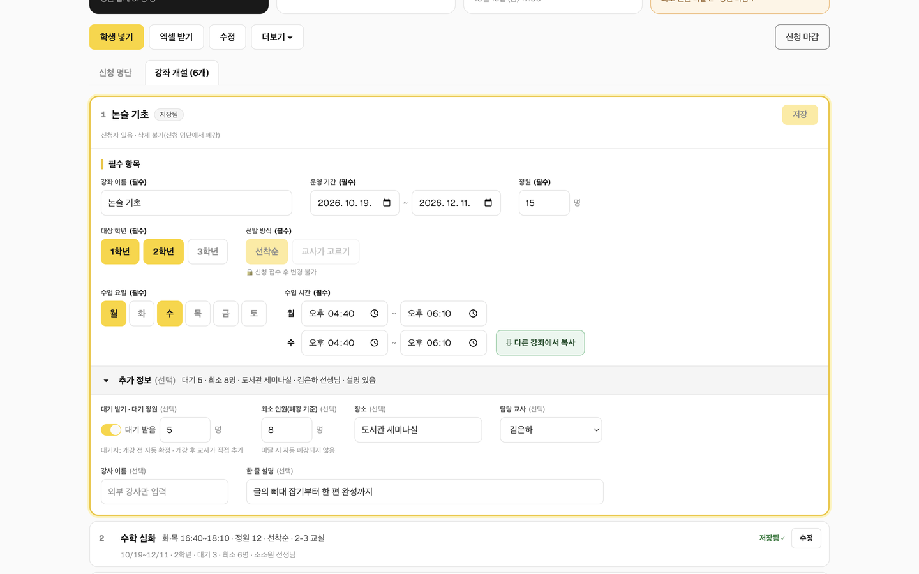Open 담당 교사 dropdown showing 김은하
The image size is (919, 574).
[x=551, y=430]
